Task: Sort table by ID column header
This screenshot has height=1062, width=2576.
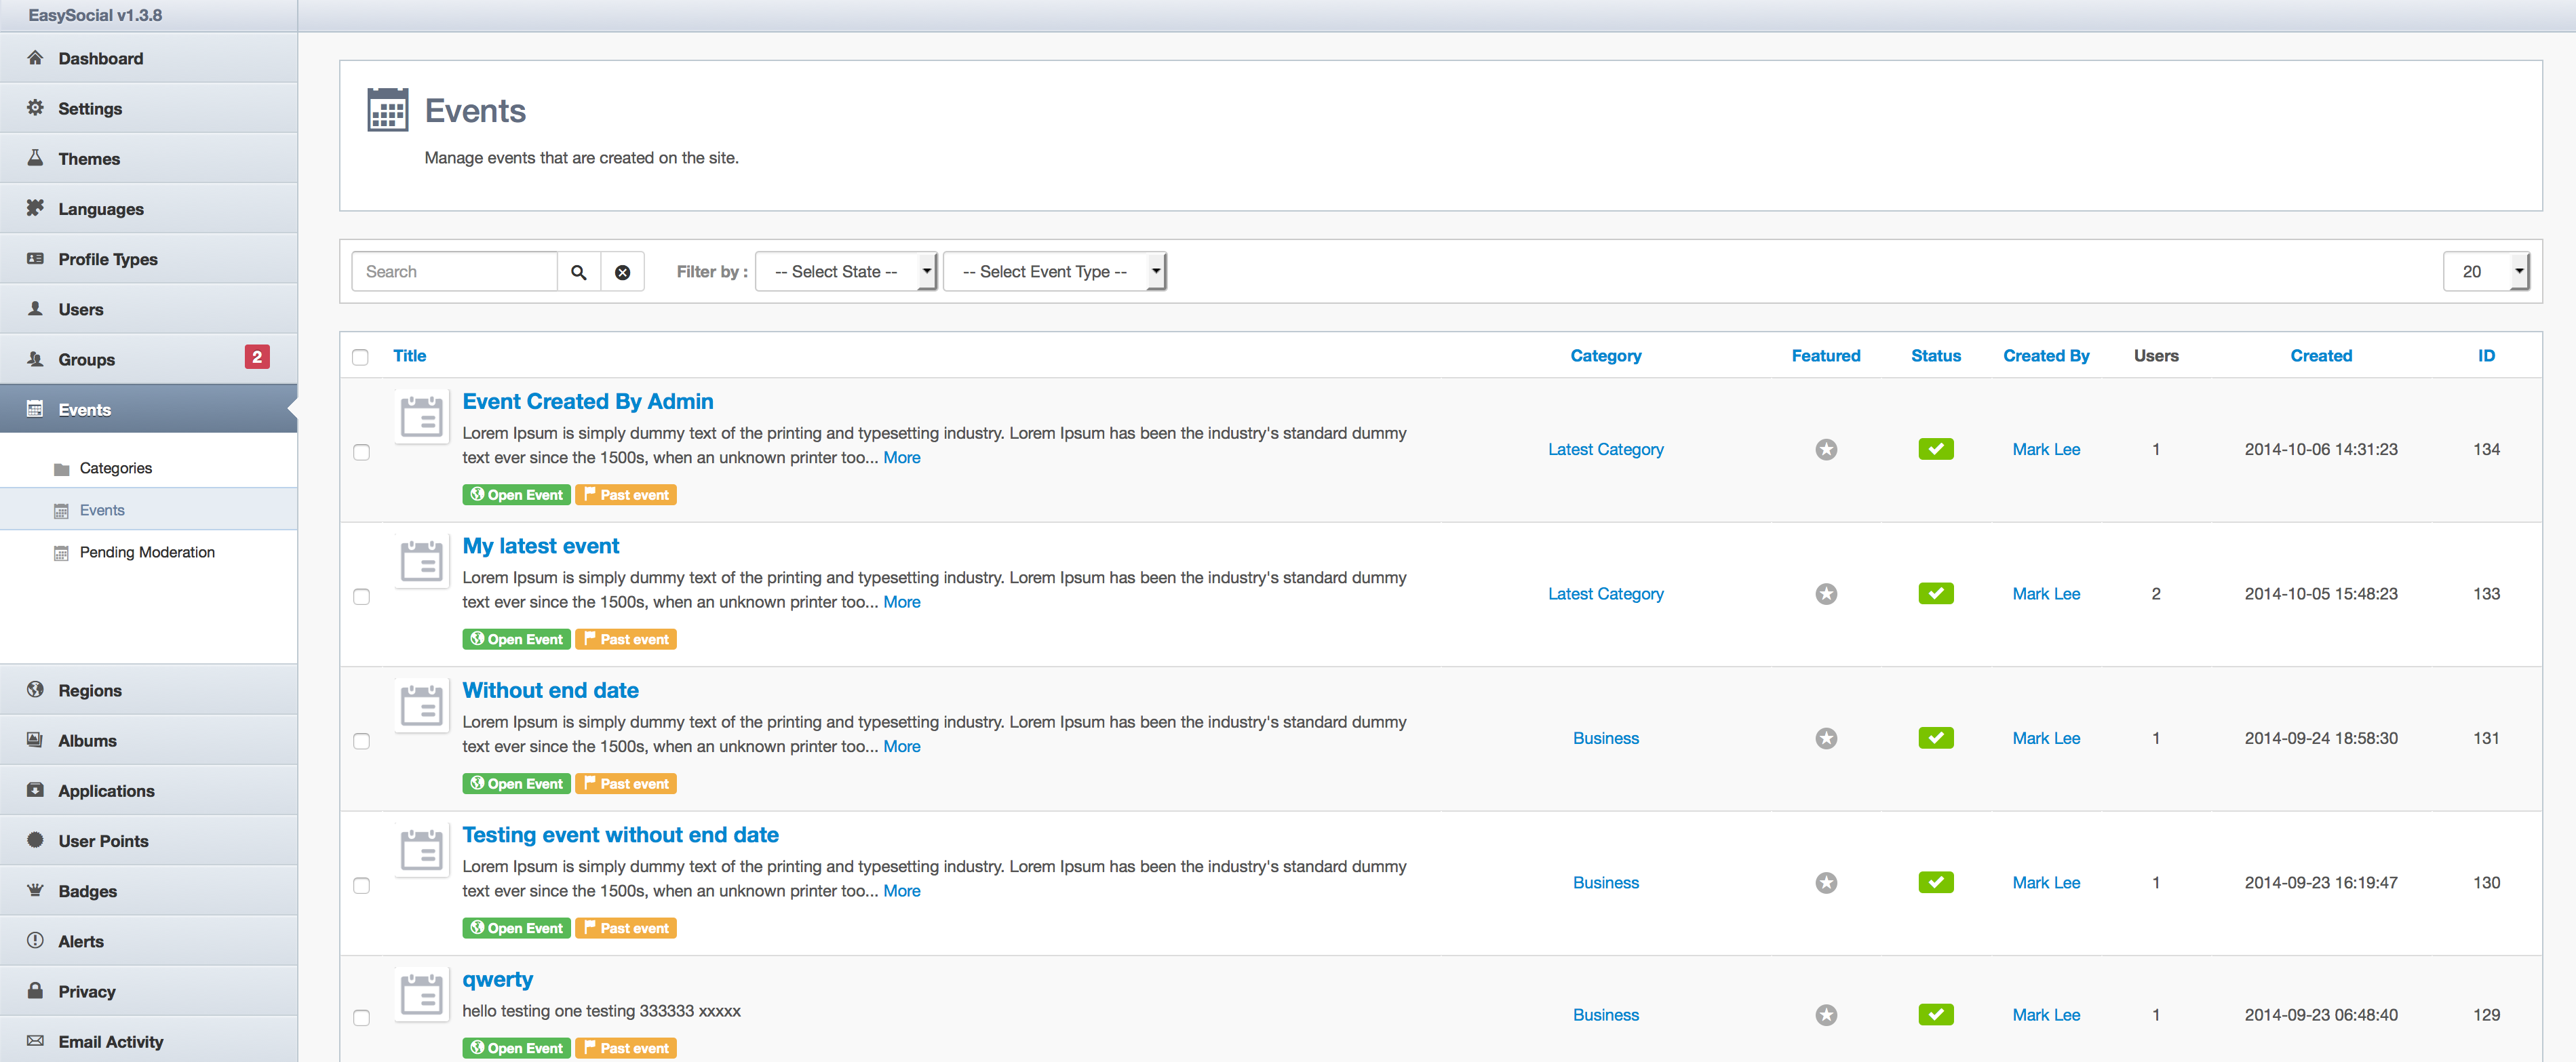Action: (x=2486, y=356)
